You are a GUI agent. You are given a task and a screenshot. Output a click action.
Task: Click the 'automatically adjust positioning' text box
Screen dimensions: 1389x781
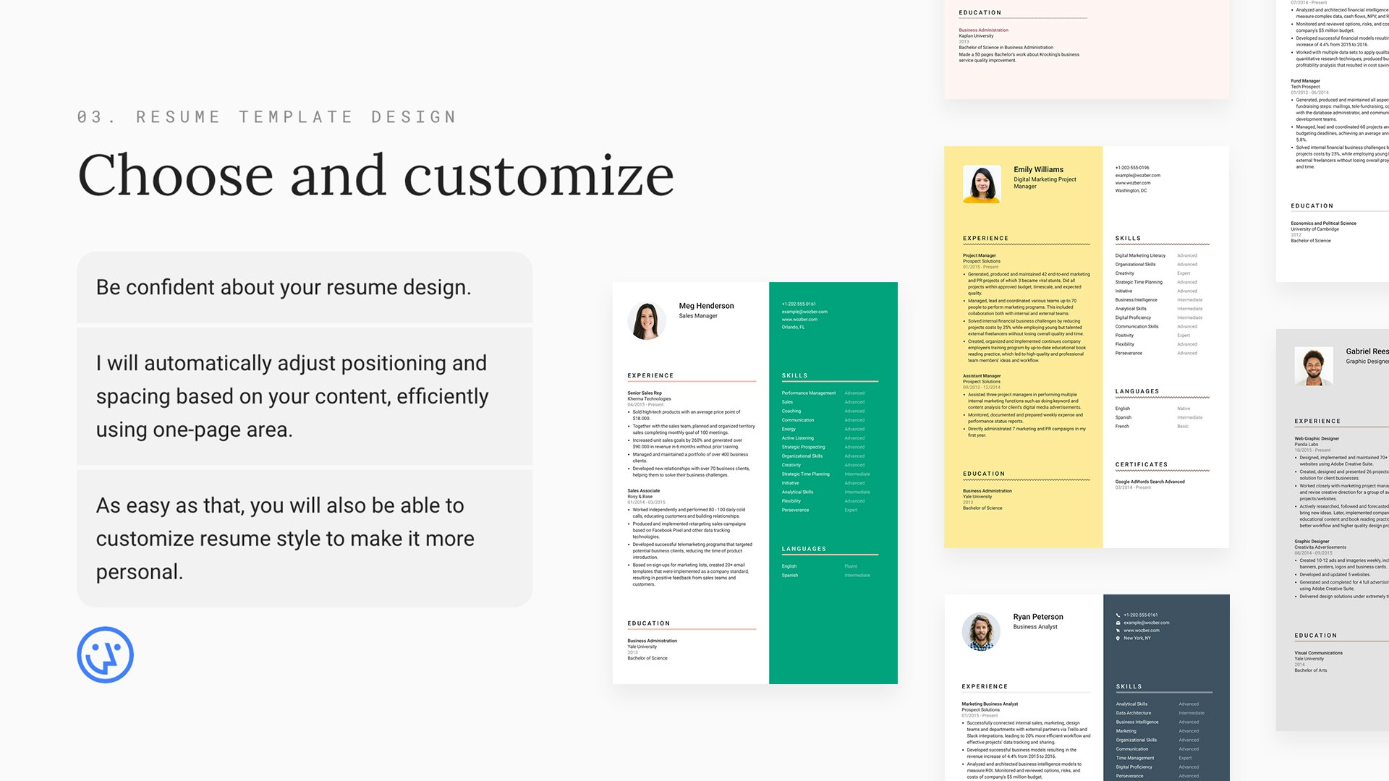coord(305,396)
